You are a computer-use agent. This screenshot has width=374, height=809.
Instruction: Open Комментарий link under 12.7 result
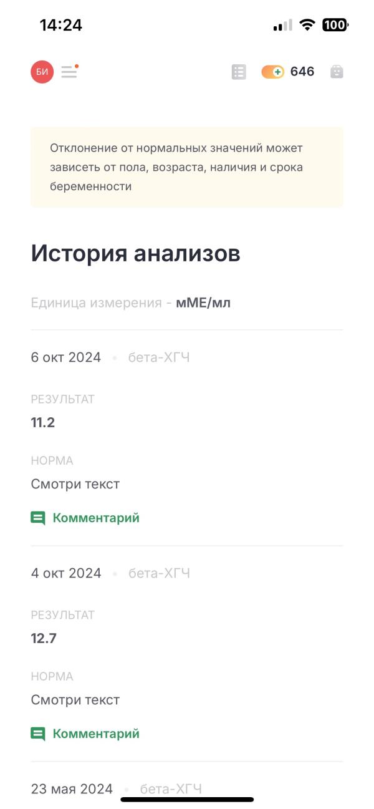pos(96,734)
